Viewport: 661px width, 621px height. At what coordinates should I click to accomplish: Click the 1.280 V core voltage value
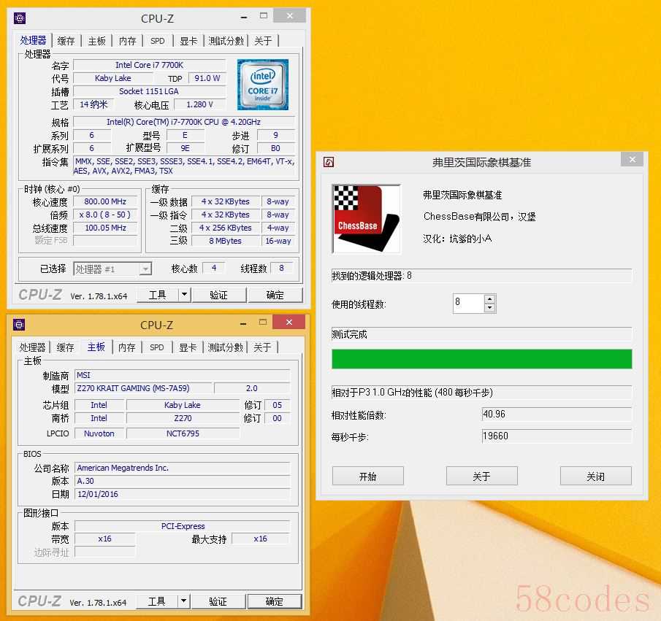point(200,104)
